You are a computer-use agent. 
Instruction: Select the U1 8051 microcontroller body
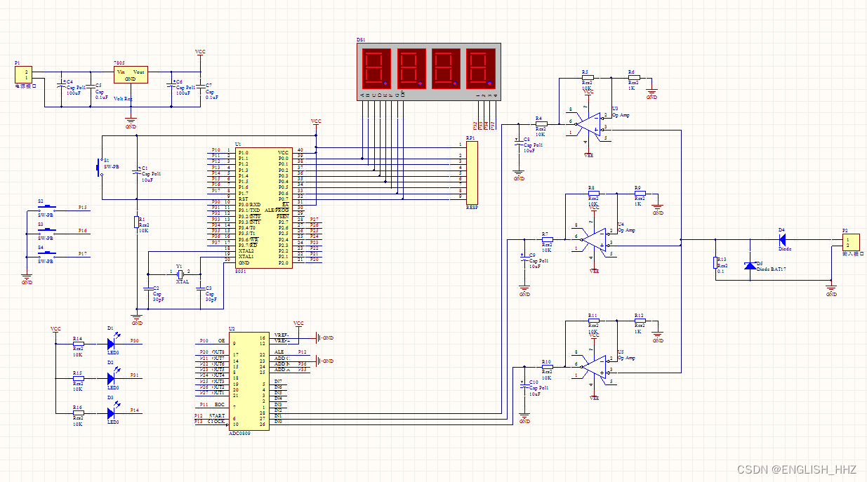point(263,207)
